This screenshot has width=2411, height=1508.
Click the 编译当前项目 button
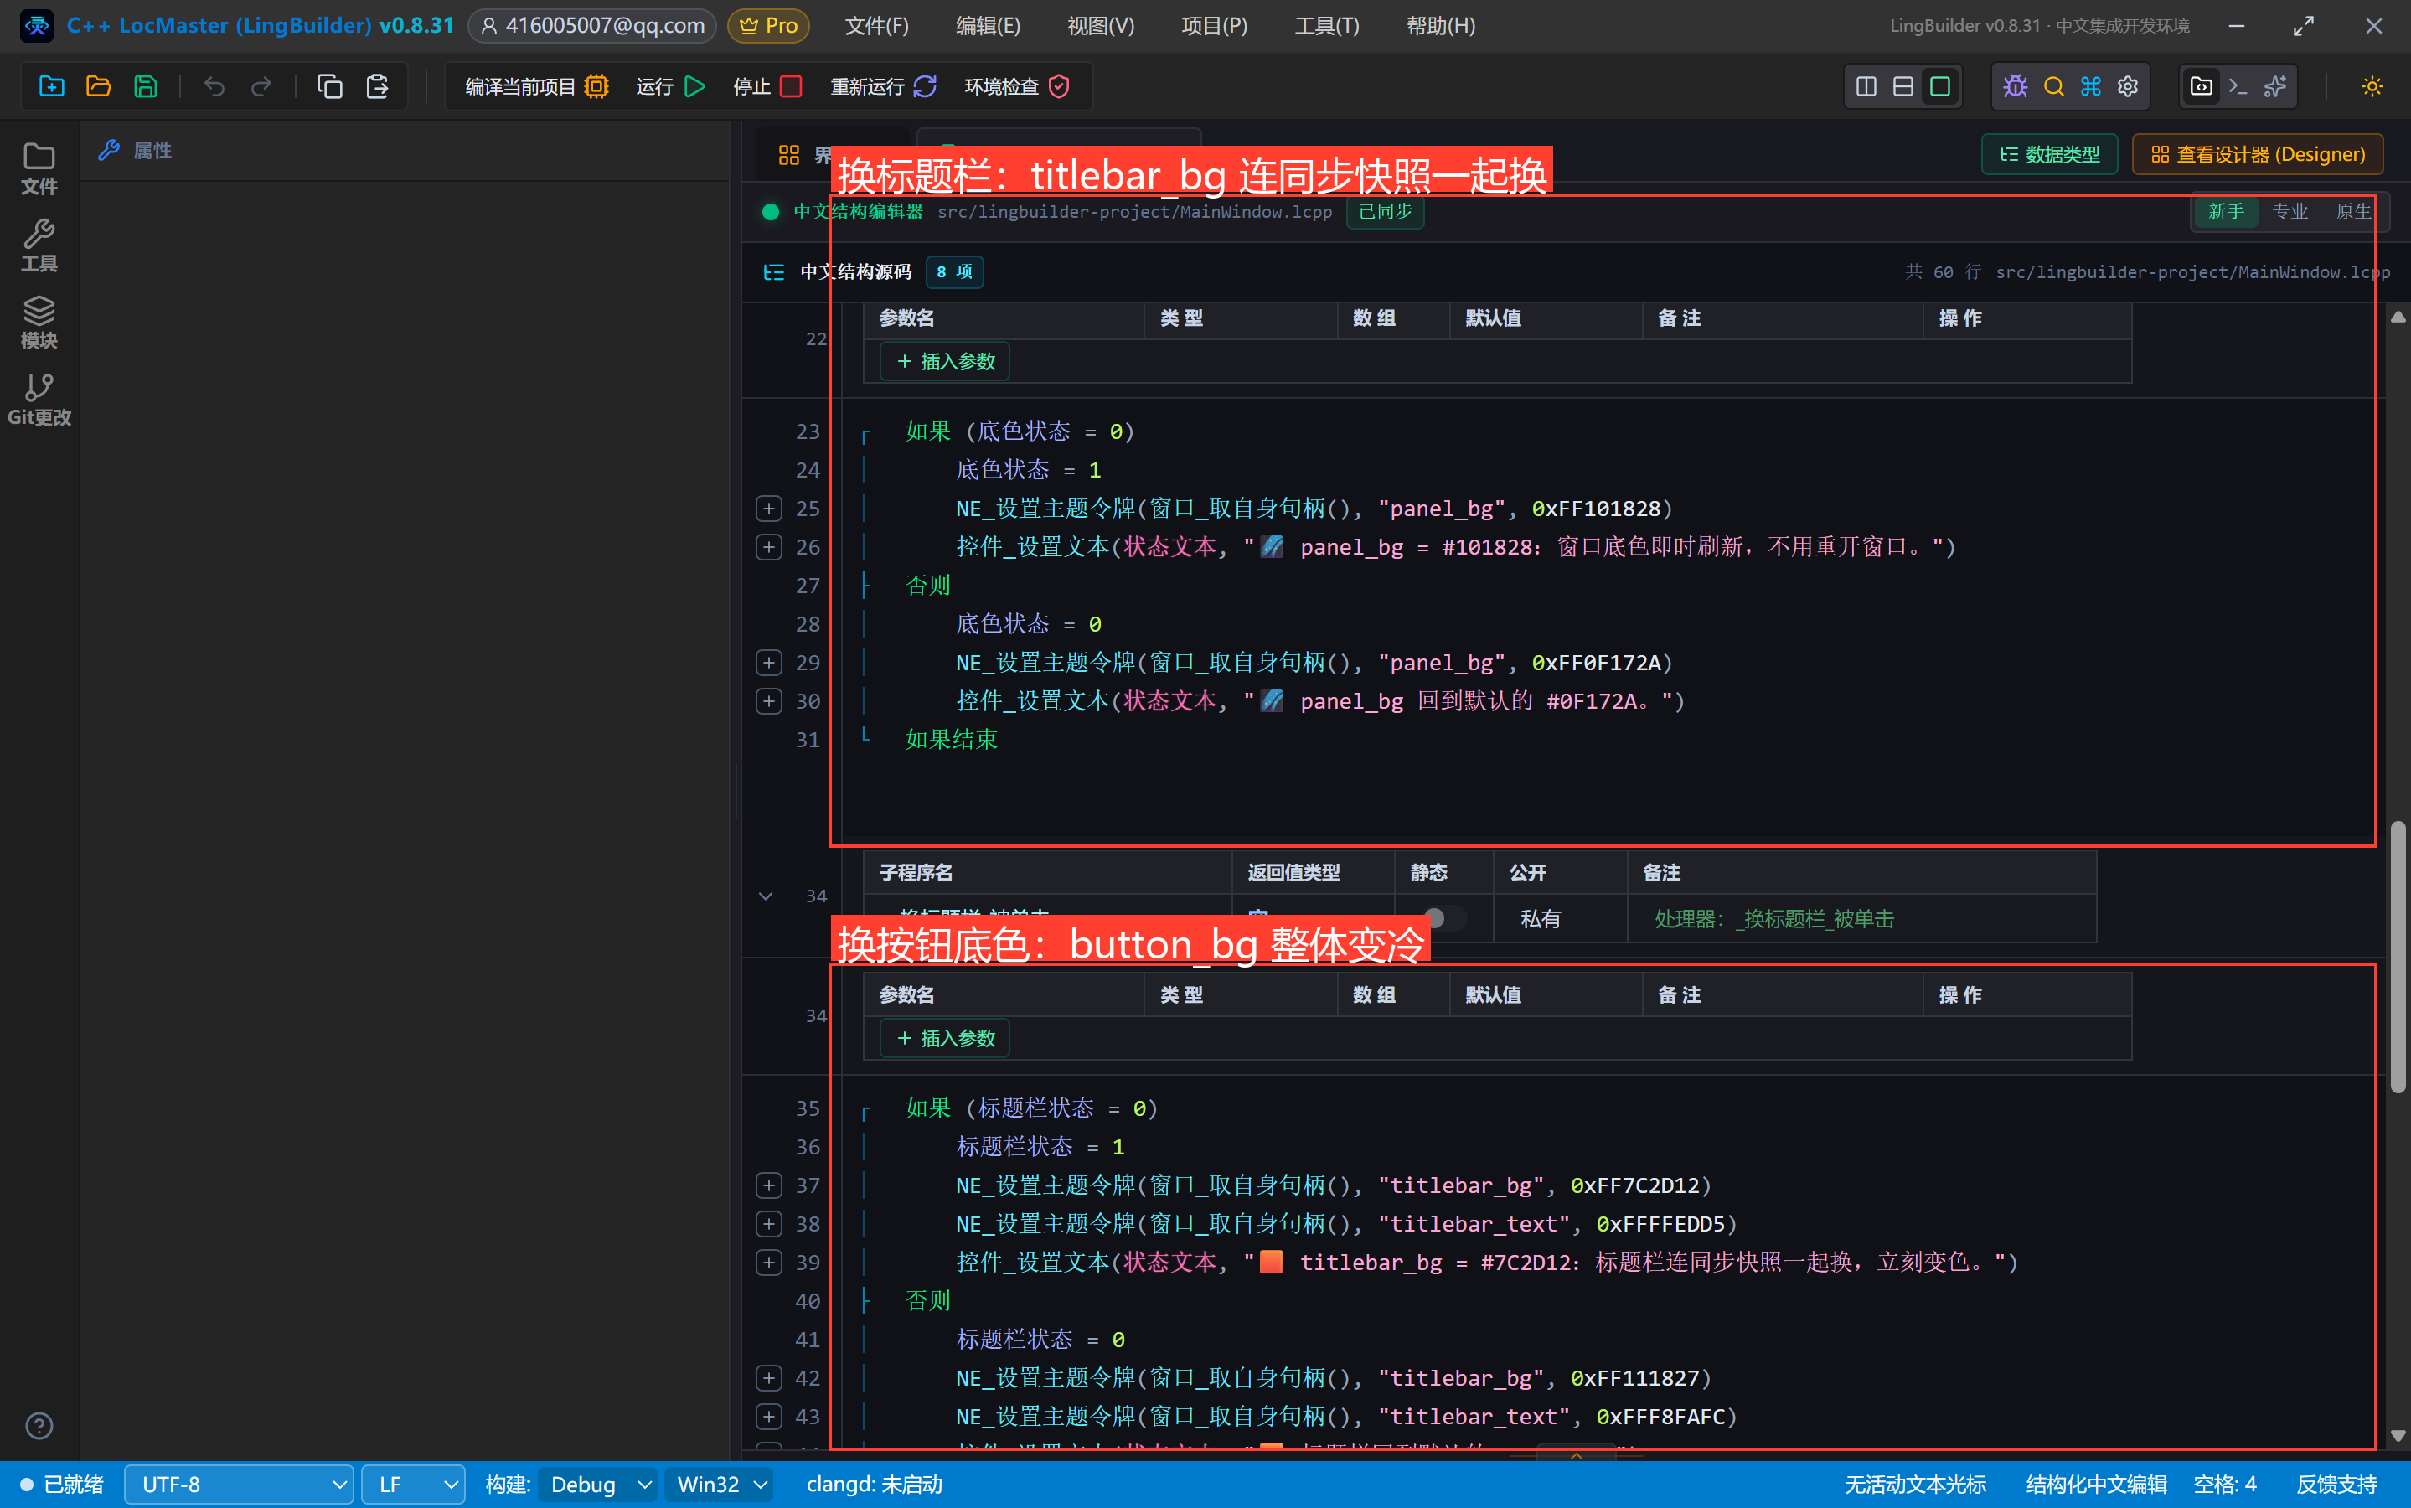tap(538, 87)
